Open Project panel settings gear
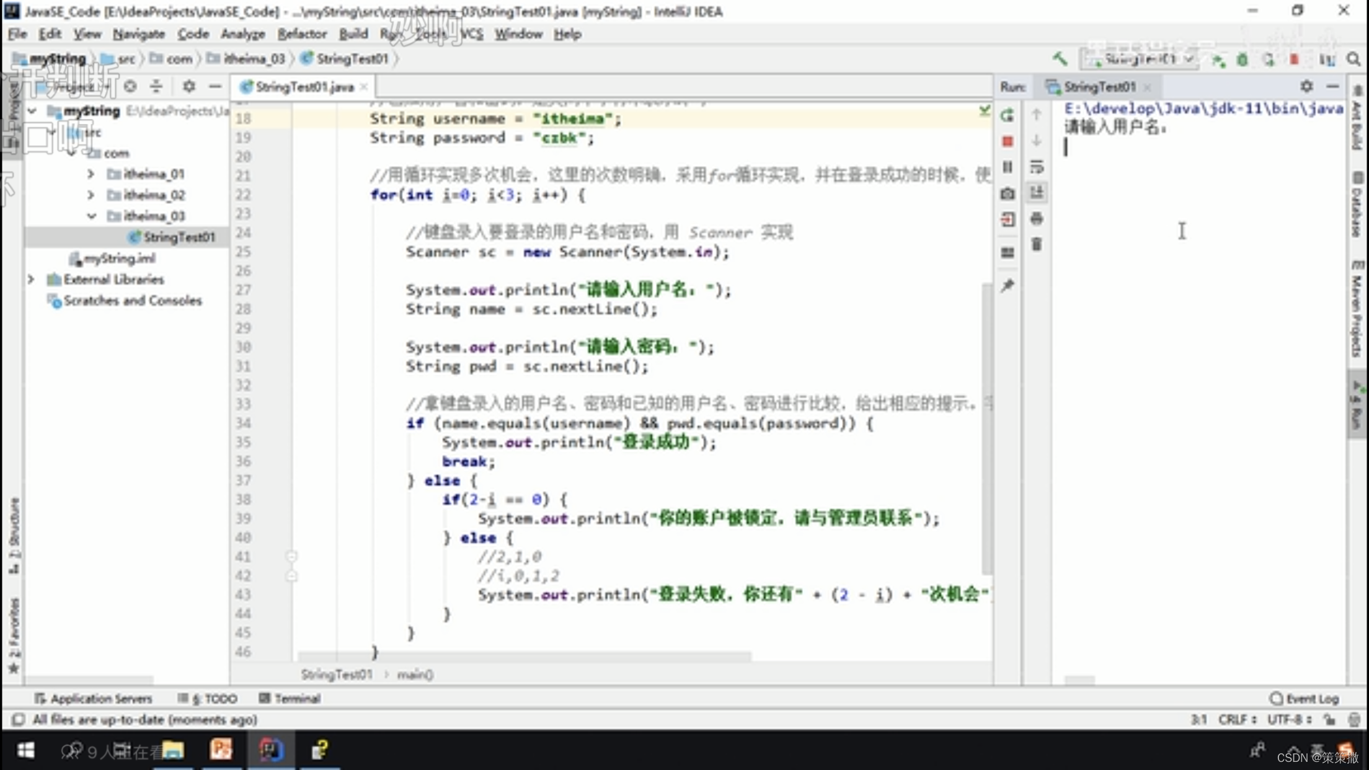The height and width of the screenshot is (770, 1369). (188, 86)
